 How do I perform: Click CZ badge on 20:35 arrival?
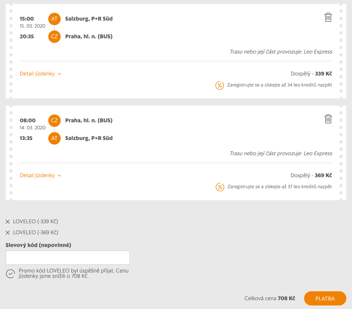point(54,37)
